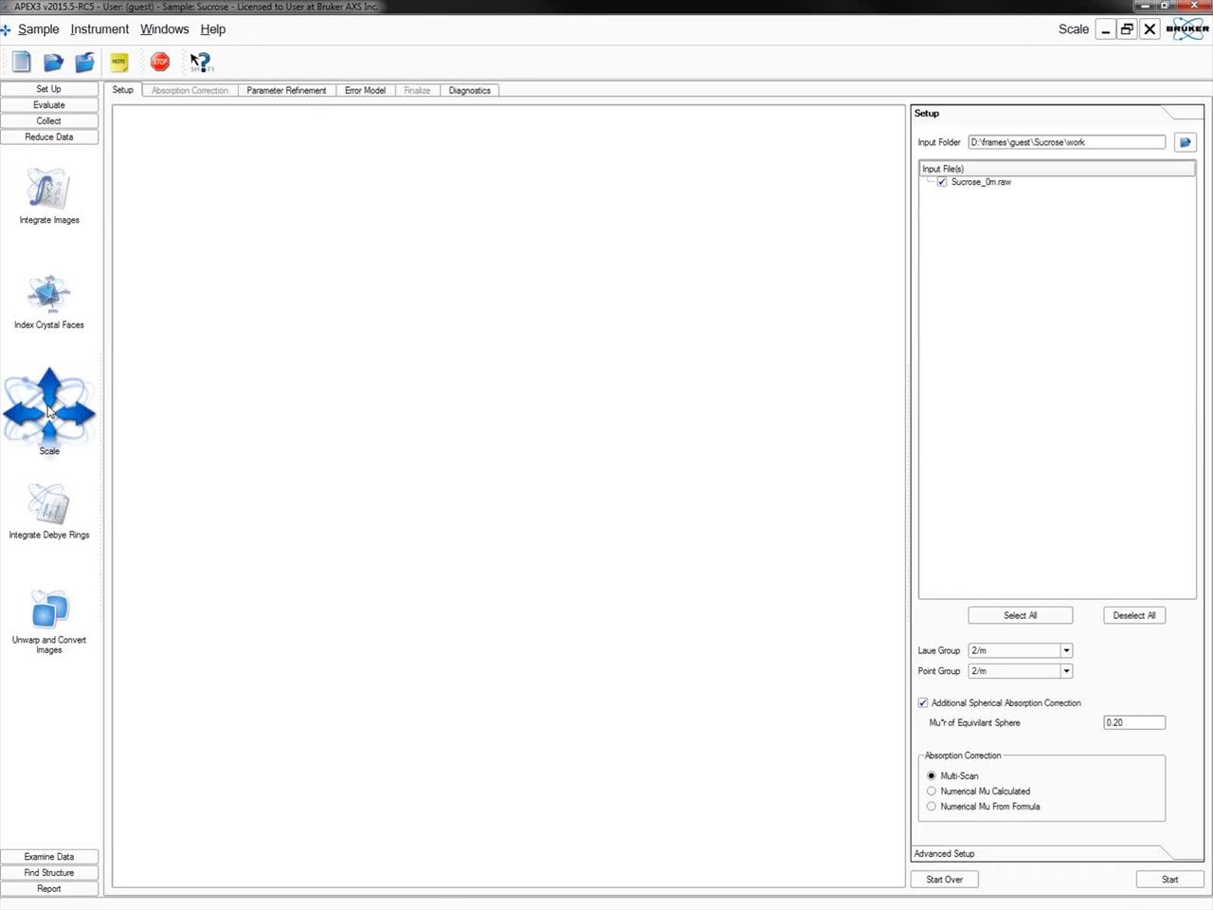Viewport: 1213px width, 910px height.
Task: Open the Sample menu
Action: 39,29
